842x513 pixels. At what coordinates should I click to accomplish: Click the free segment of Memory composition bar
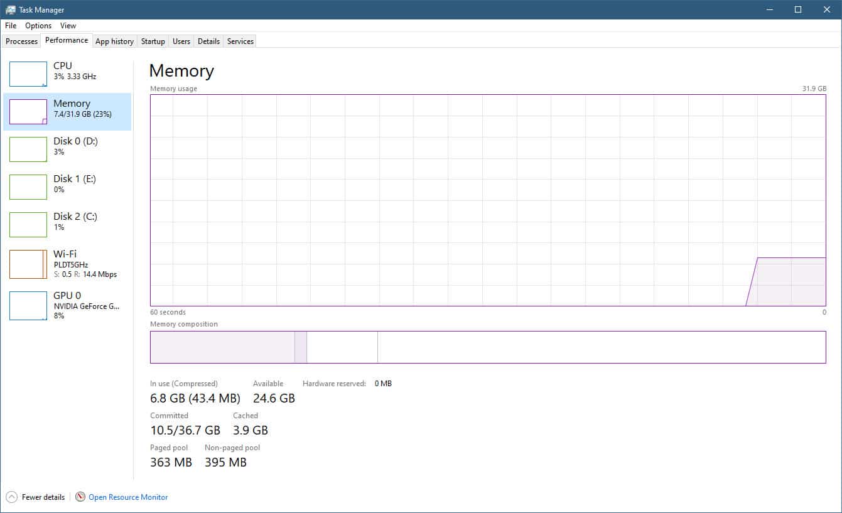pos(602,347)
